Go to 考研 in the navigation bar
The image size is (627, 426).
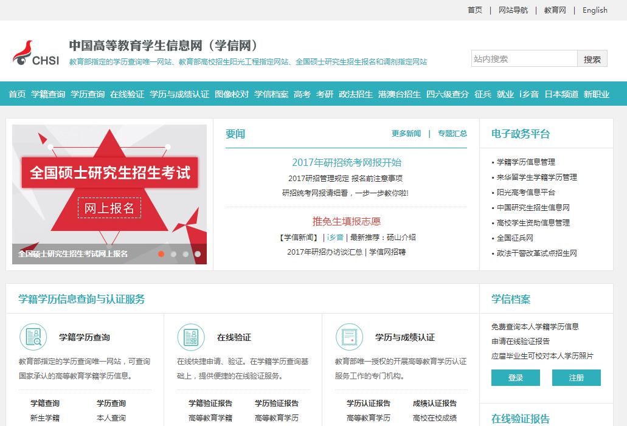(325, 94)
